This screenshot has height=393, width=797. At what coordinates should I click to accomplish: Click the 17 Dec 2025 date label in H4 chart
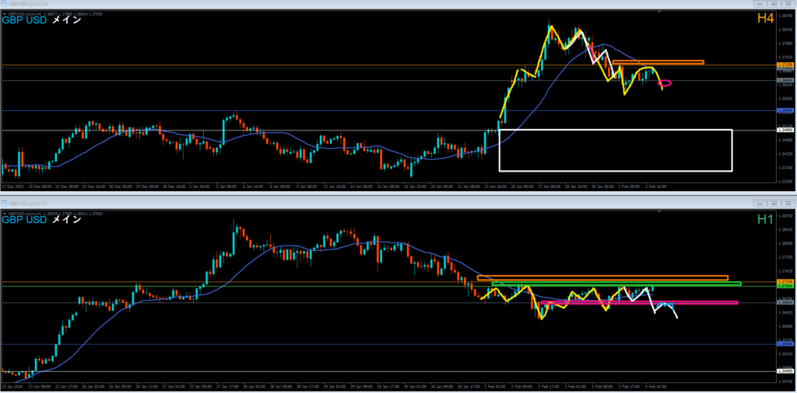click(x=11, y=186)
